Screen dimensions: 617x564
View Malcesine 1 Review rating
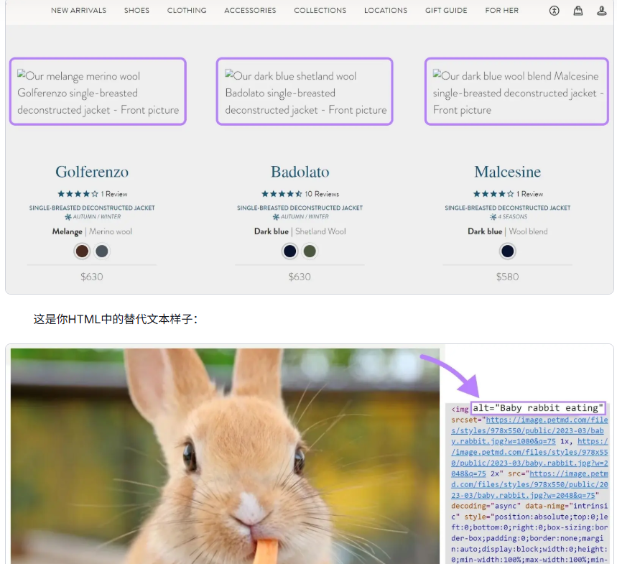[x=508, y=194]
